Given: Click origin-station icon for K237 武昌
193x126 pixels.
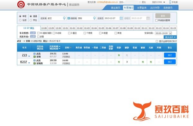Looking at the screenshot, I should click(x=35, y=60).
